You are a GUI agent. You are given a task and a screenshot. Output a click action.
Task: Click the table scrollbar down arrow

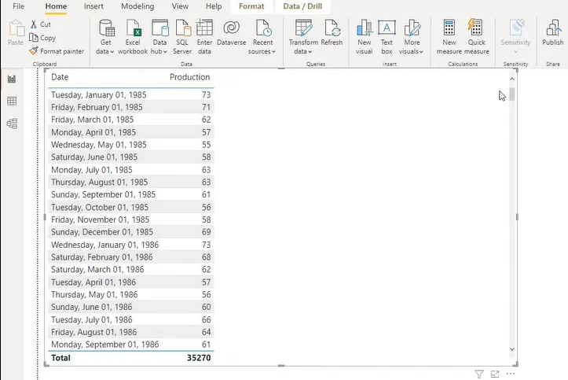point(512,349)
